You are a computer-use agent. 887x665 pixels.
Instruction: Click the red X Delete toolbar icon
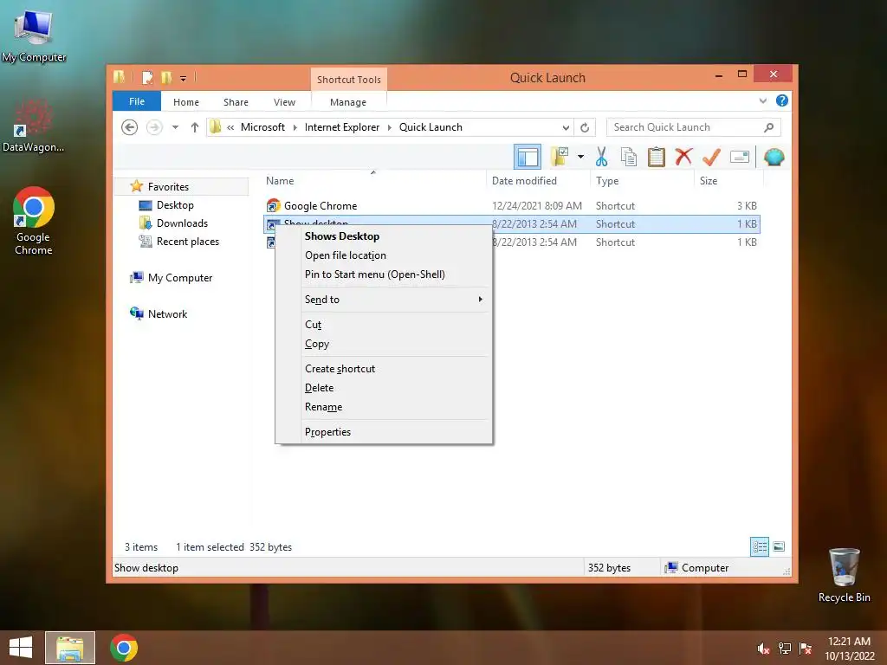(683, 157)
